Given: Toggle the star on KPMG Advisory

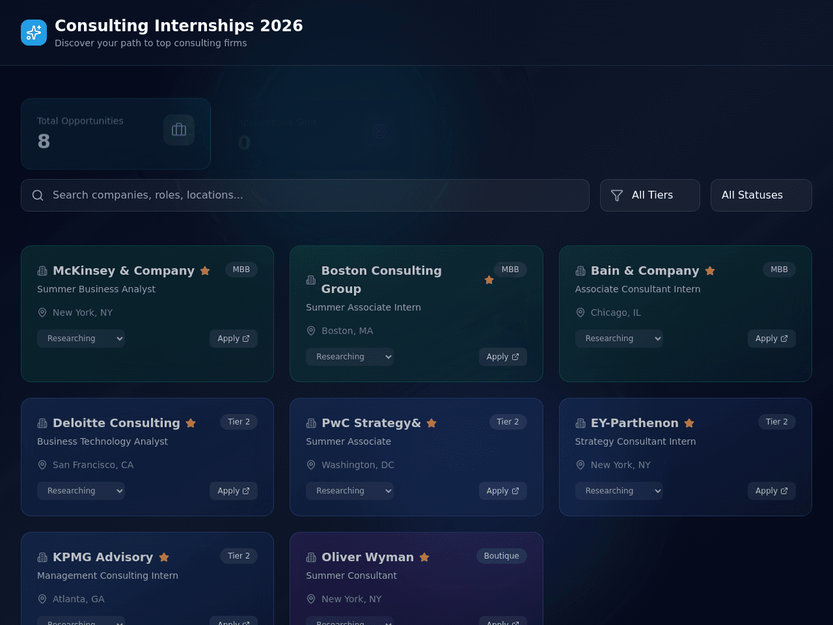Looking at the screenshot, I should [x=164, y=557].
